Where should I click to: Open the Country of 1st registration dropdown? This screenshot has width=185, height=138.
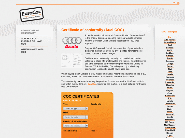pyautogui.click(x=76, y=126)
